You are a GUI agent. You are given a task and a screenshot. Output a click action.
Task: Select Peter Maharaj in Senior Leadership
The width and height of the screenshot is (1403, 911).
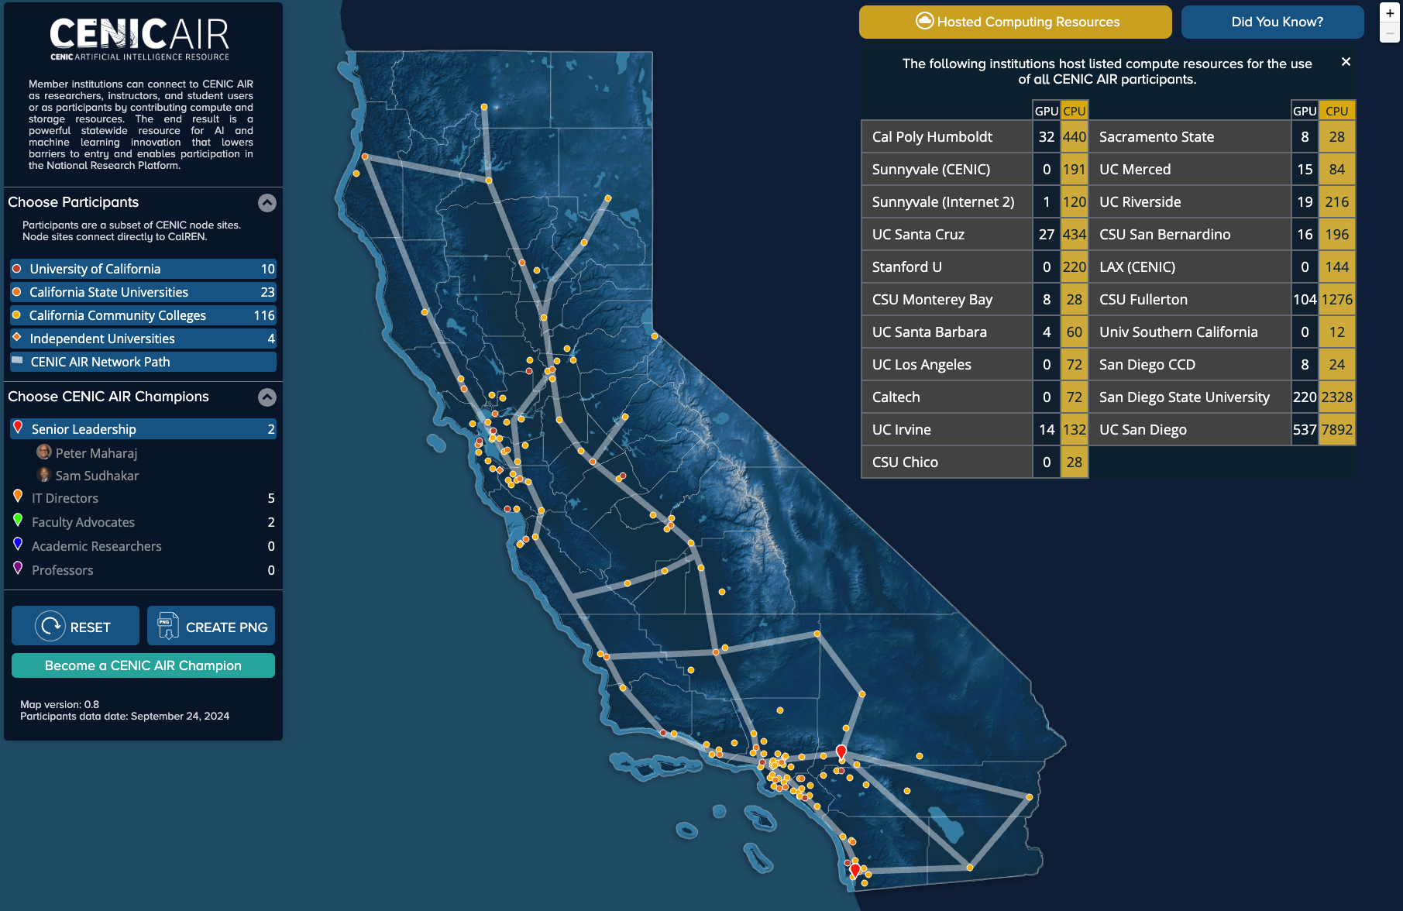[96, 453]
